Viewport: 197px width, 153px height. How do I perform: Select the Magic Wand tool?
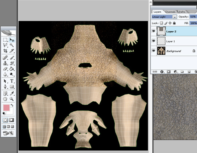tap(12, 45)
